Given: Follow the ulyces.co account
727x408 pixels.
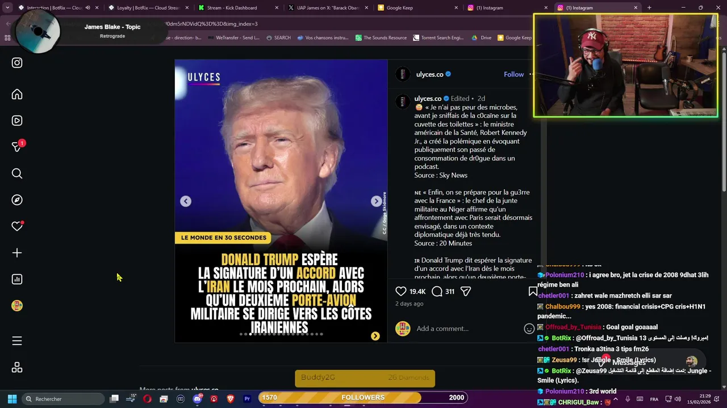Looking at the screenshot, I should click(x=513, y=74).
